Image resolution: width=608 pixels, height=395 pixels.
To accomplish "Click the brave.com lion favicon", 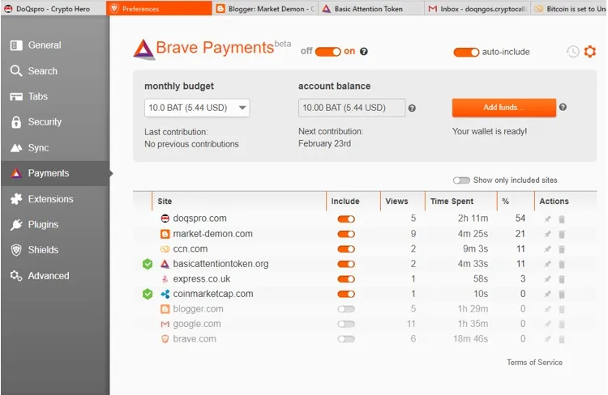I will 165,339.
